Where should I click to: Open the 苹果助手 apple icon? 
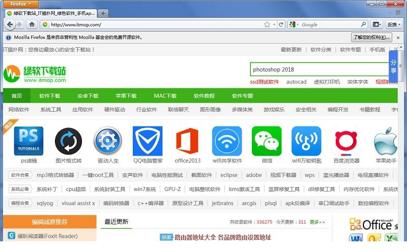point(386,141)
